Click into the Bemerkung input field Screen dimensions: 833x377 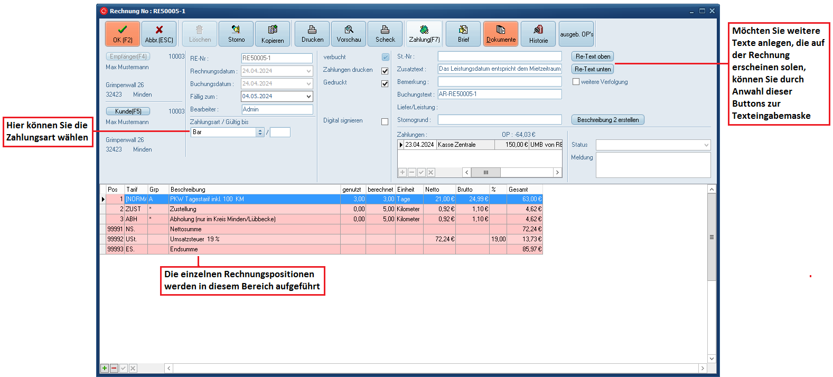click(500, 82)
